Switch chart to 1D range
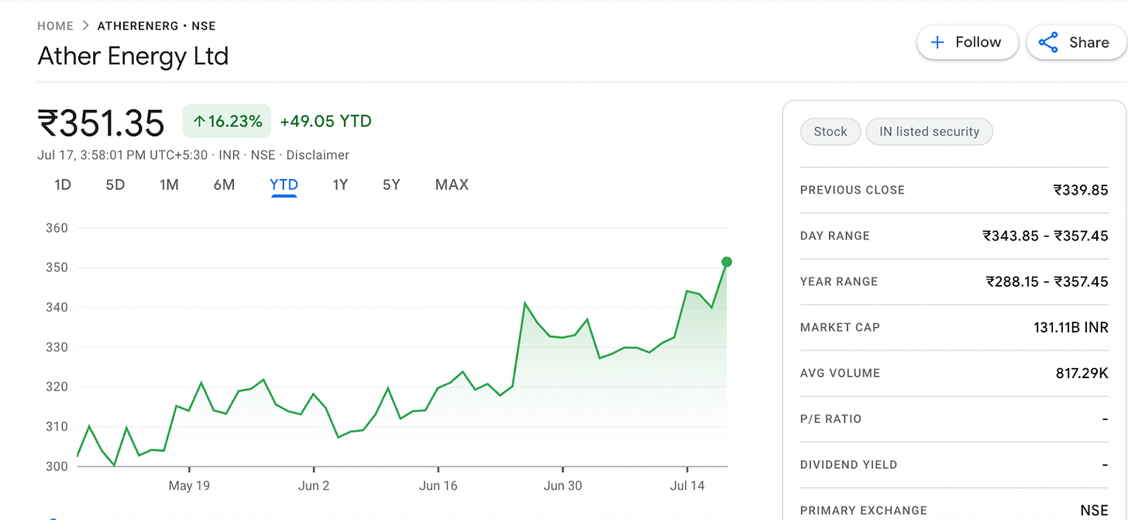1128x520 pixels. coord(63,184)
